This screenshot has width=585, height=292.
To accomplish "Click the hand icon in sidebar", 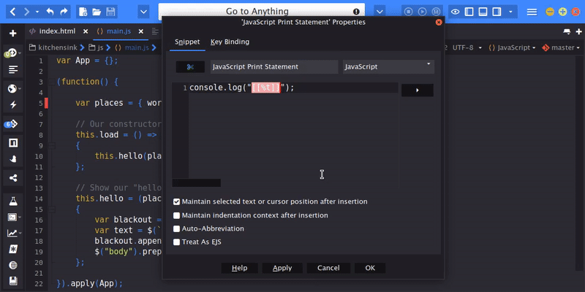I will point(13,159).
